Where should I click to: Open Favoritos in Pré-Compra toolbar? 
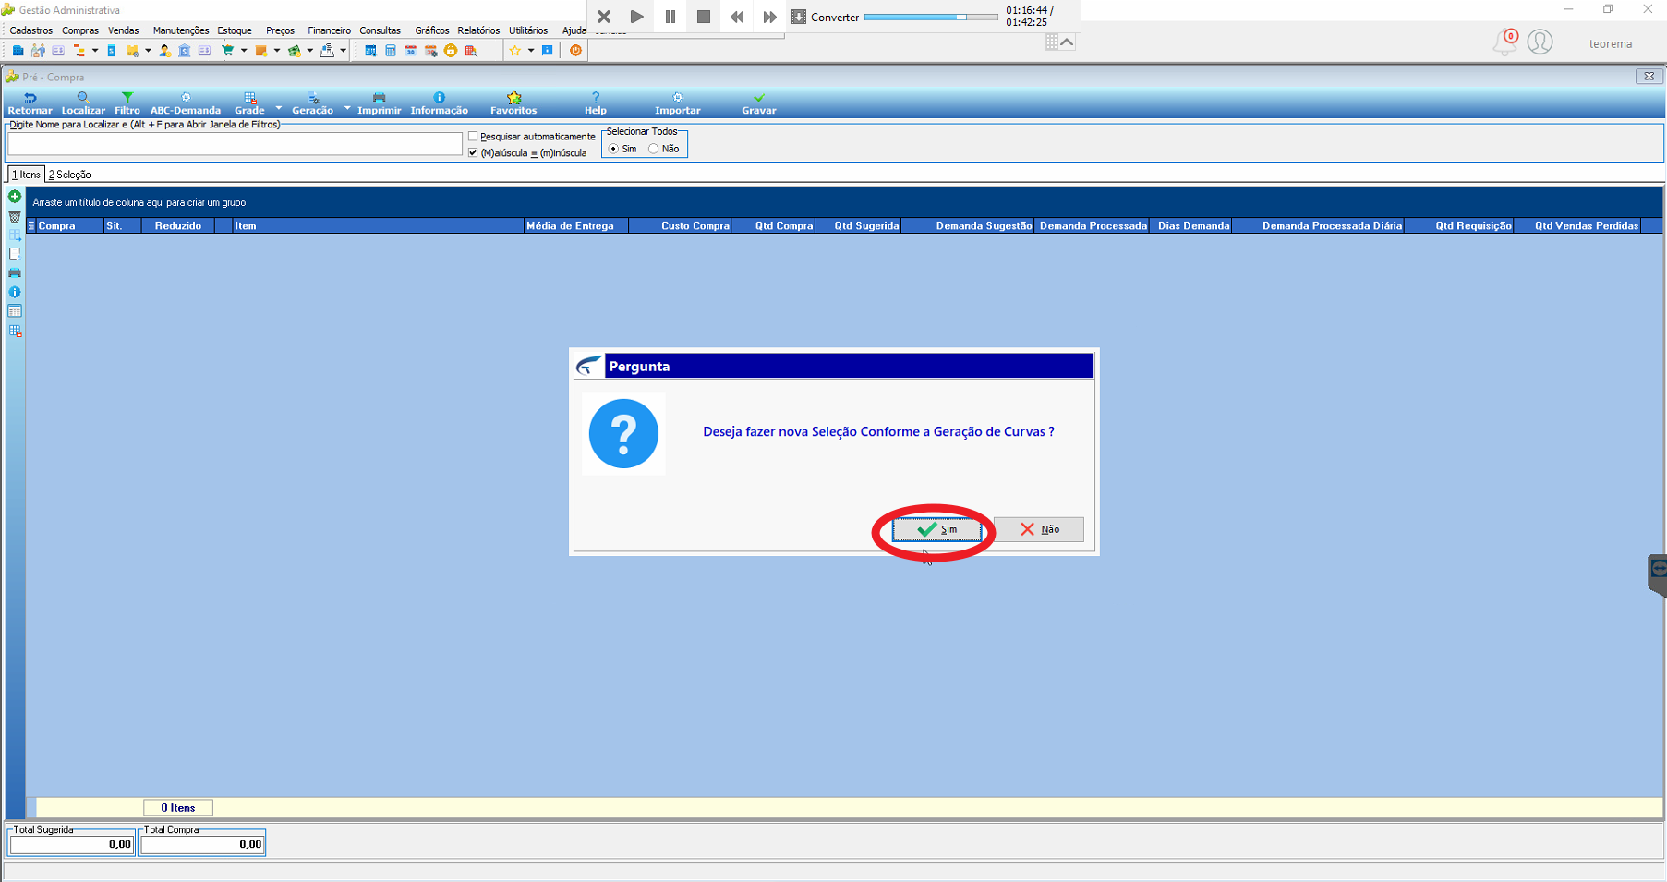[x=513, y=103]
